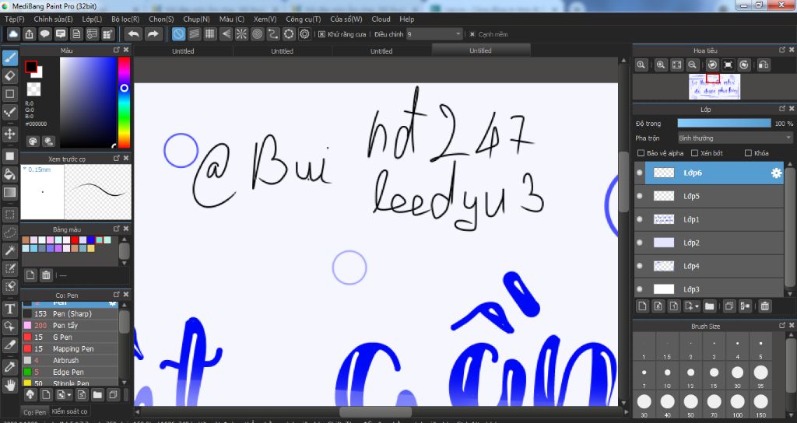The width and height of the screenshot is (797, 423).
Task: Delete palette color with trash icon
Action: point(46,275)
